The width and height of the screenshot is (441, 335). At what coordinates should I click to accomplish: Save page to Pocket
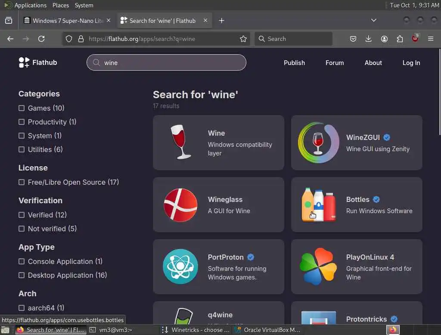coord(353,39)
